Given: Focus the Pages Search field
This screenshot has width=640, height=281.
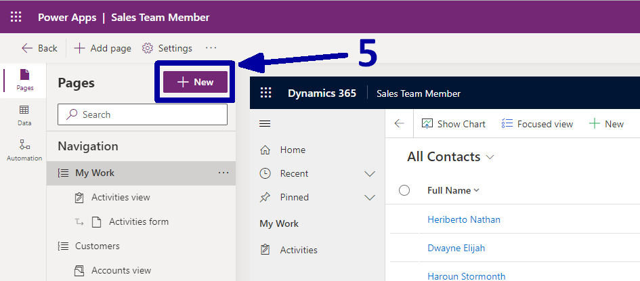Looking at the screenshot, I should click(x=142, y=114).
